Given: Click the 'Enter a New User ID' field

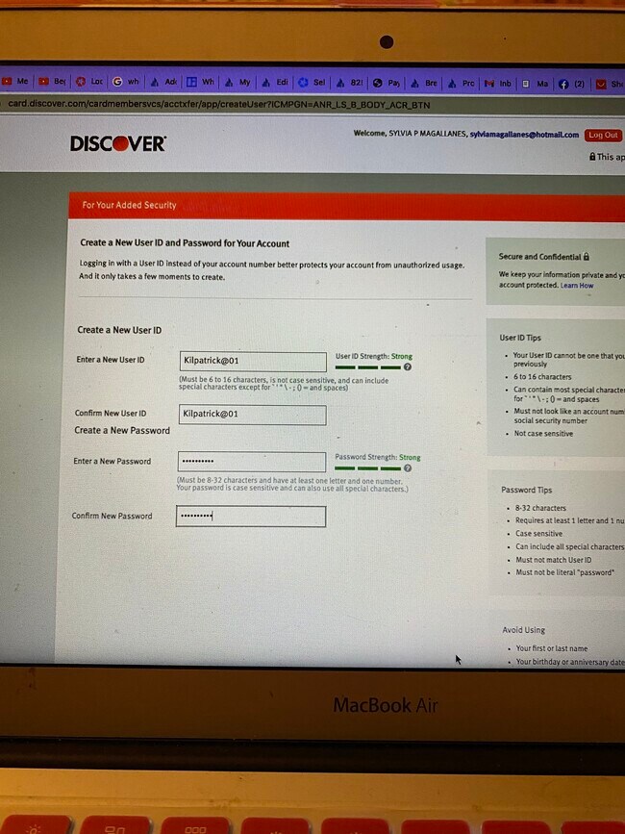Looking at the screenshot, I should 253,361.
